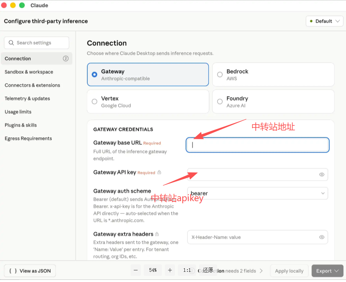This screenshot has width=346, height=282.
Task: Open the Default profile dropdown
Action: click(325, 21)
